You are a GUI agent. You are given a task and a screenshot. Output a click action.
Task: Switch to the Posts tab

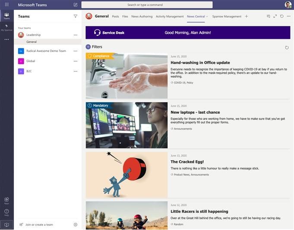point(116,16)
